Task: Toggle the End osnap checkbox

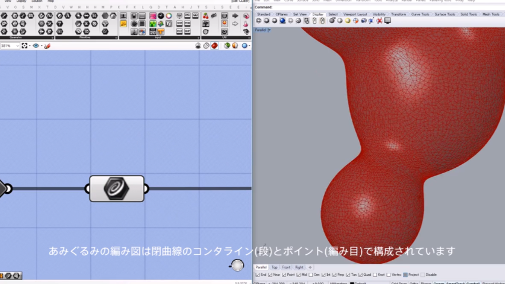Action: point(256,275)
